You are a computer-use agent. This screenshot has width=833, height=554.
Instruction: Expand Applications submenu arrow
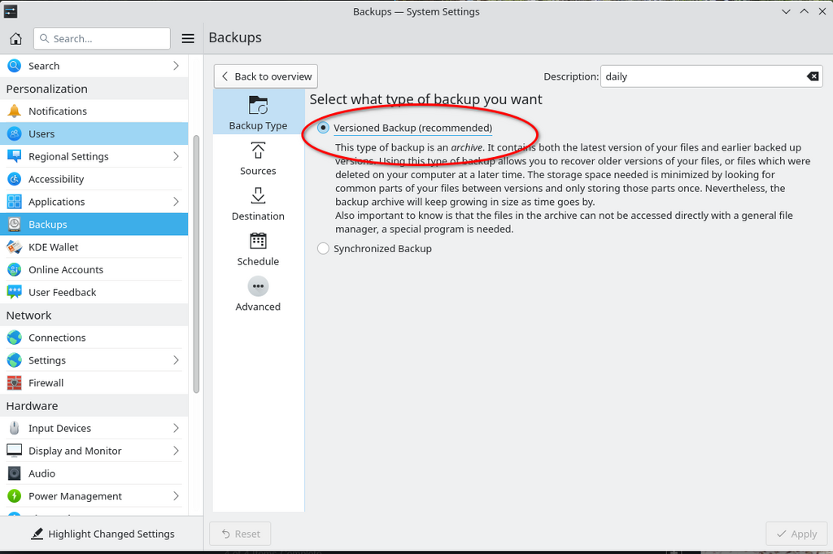point(176,202)
